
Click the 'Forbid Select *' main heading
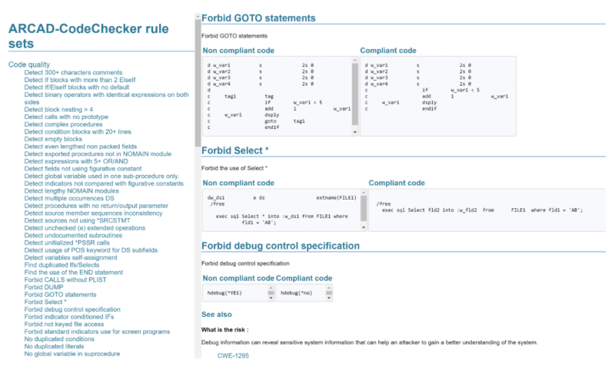click(x=235, y=150)
